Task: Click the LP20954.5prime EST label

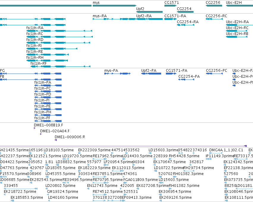Action: (118, 162)
